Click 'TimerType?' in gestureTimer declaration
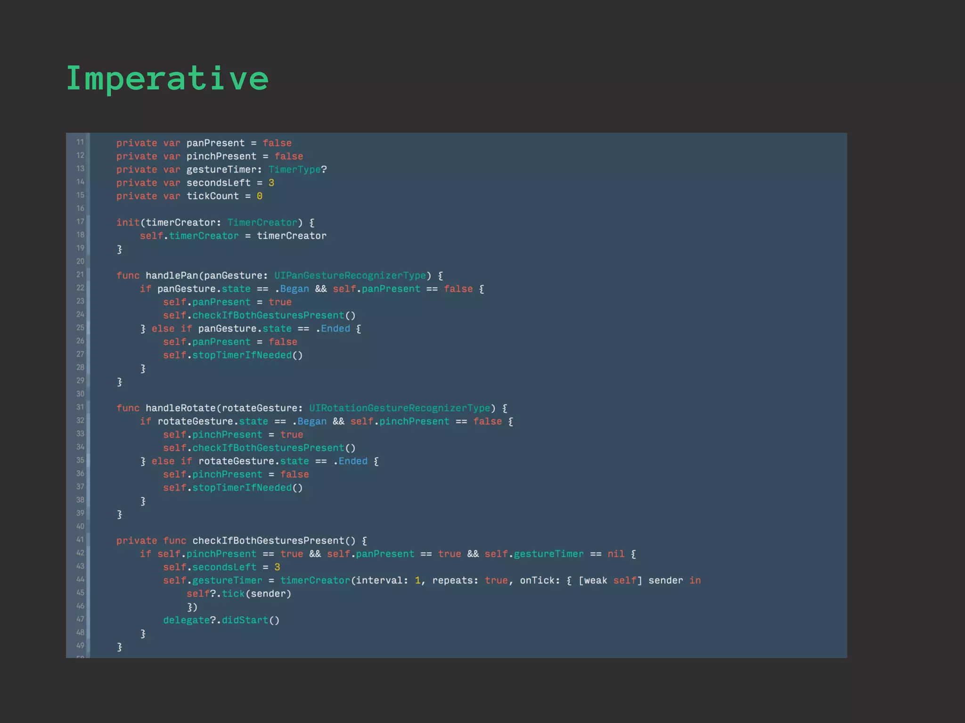This screenshot has width=965, height=723. [x=298, y=169]
